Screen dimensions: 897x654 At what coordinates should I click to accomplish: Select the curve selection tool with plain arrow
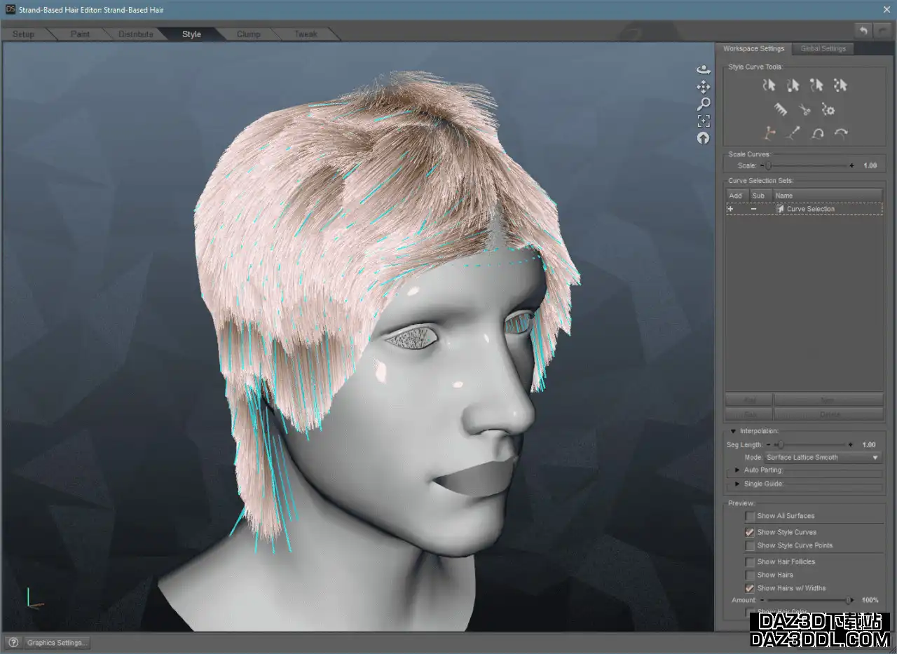769,86
